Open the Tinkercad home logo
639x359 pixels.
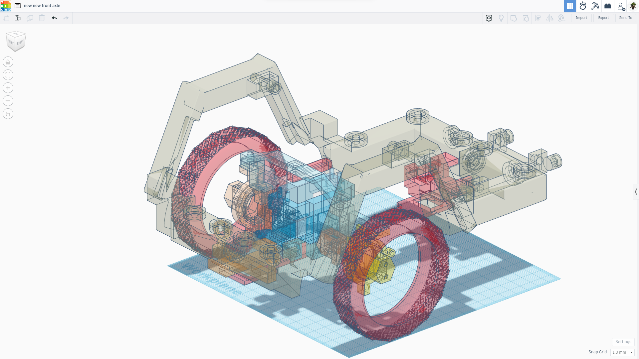(x=6, y=6)
